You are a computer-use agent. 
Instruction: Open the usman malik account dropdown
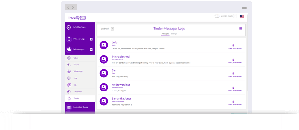[235, 16]
